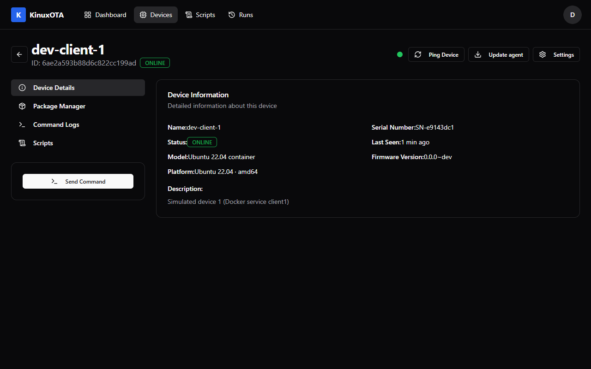The width and height of the screenshot is (591, 369).
Task: View Command Logs in sidebar
Action: pos(78,125)
